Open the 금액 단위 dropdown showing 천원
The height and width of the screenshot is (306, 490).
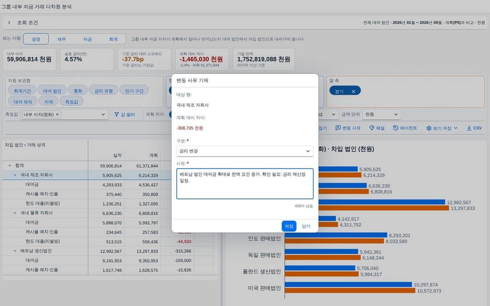382,114
